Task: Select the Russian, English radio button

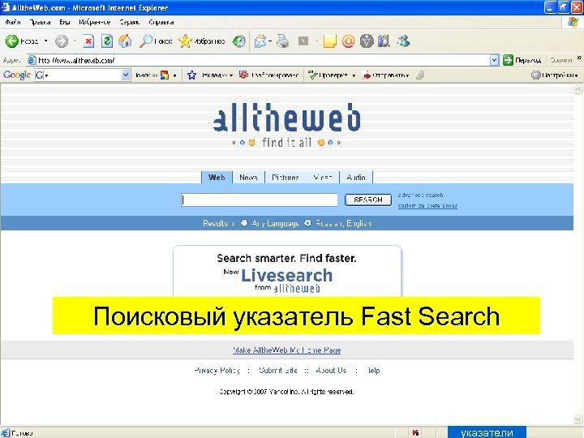Action: pos(307,223)
